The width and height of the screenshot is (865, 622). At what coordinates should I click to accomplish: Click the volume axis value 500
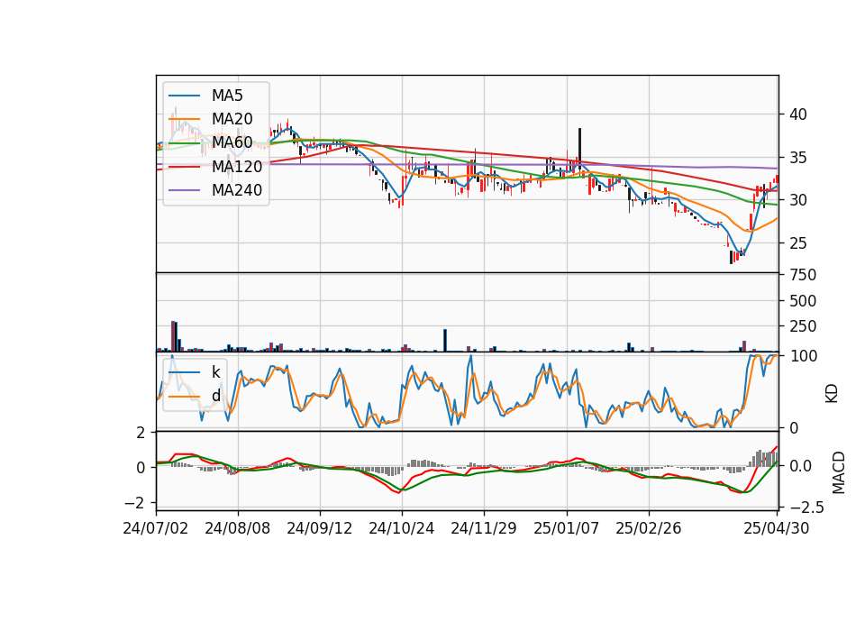pos(803,301)
